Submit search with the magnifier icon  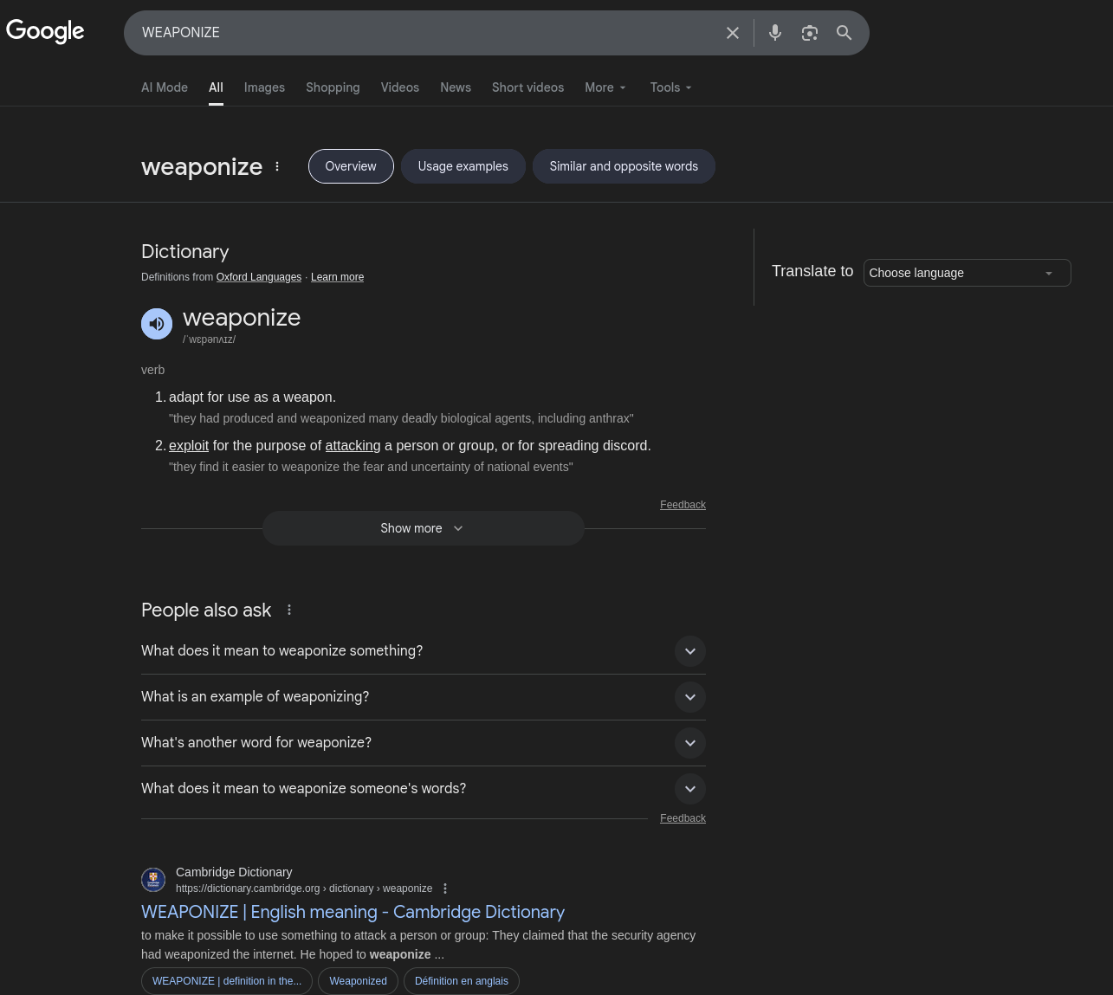[844, 33]
